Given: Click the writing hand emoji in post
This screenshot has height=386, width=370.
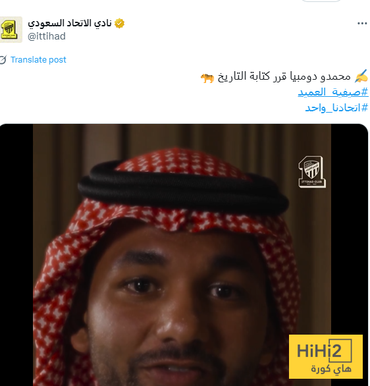Looking at the screenshot, I should [x=361, y=76].
